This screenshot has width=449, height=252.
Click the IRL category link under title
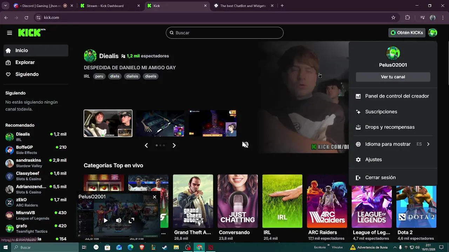click(x=87, y=76)
